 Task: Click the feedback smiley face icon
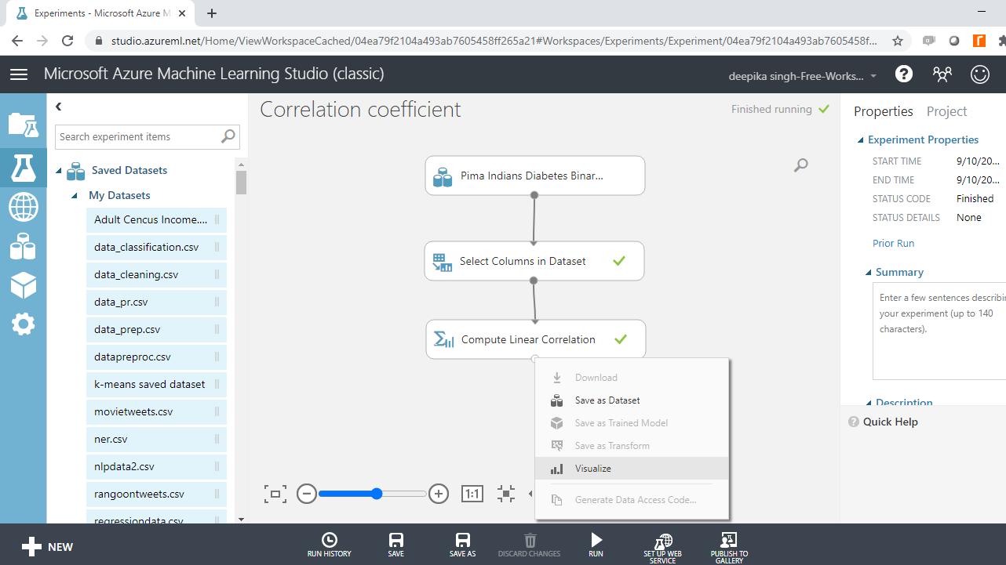coord(980,74)
